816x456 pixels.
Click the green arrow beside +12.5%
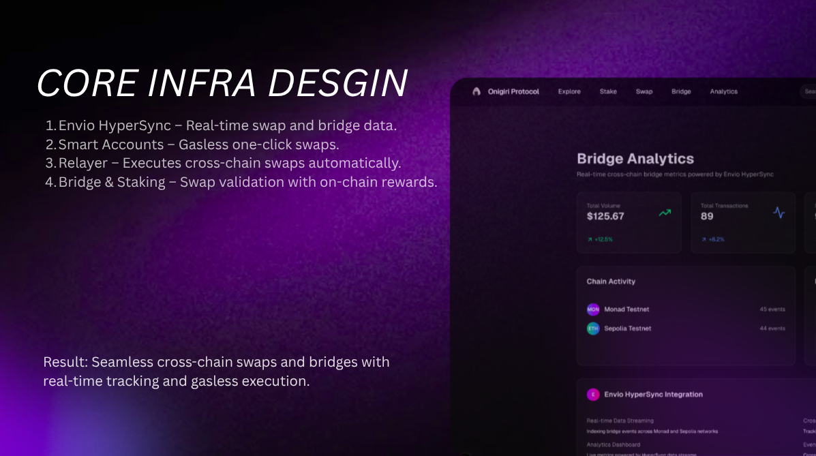[590, 239]
